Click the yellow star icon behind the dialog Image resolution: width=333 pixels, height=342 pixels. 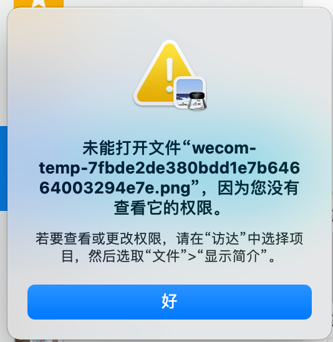[39, 4]
